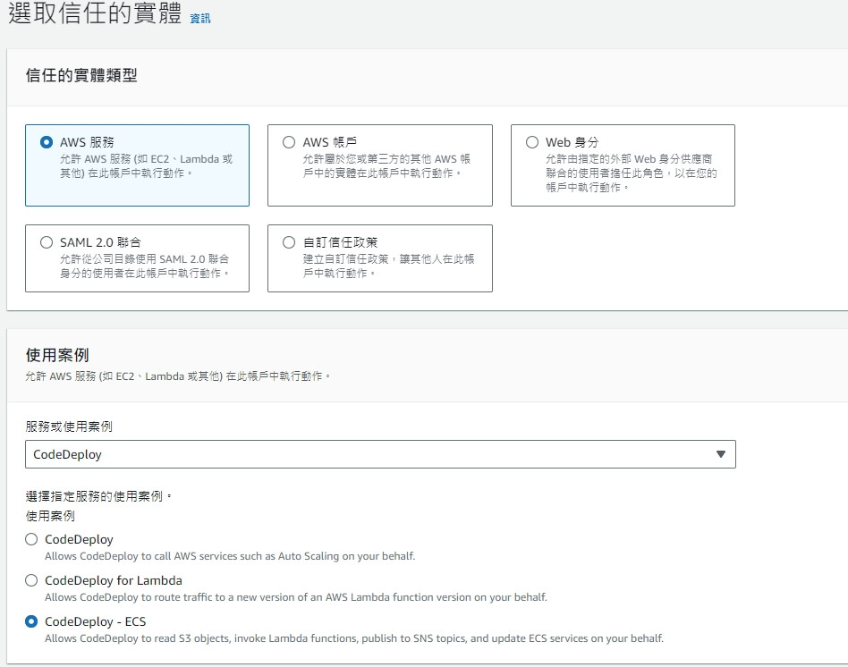The width and height of the screenshot is (848, 667).
Task: Click the 使用案例 section heading
Action: (x=57, y=355)
